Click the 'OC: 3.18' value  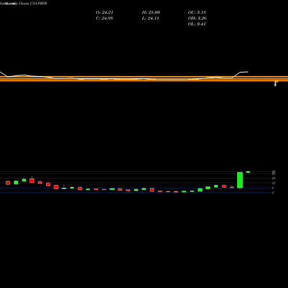tap(197, 13)
